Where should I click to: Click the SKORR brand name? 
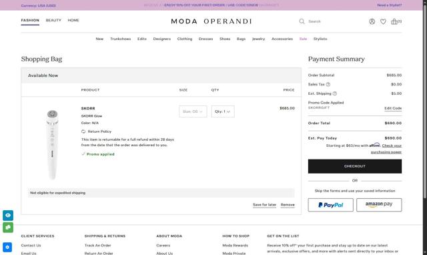[88, 108]
